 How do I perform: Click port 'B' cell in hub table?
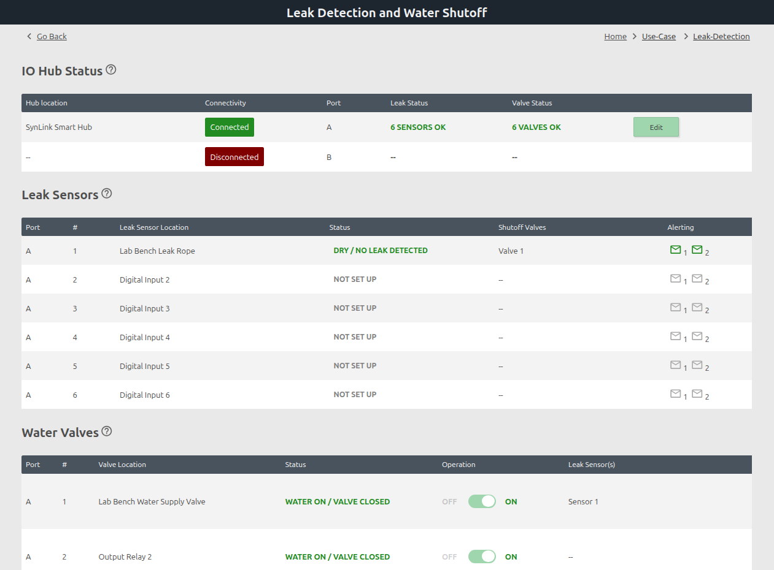click(329, 158)
